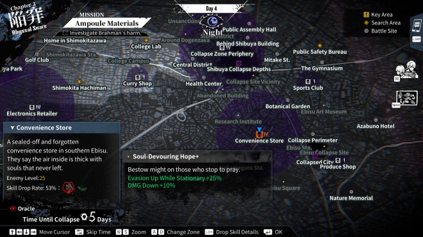Click the Change Zone control hint
This screenshot has height=237, width=423.
pyautogui.click(x=176, y=232)
